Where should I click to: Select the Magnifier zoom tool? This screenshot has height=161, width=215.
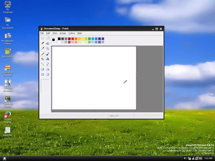pyautogui.click(x=48, y=48)
